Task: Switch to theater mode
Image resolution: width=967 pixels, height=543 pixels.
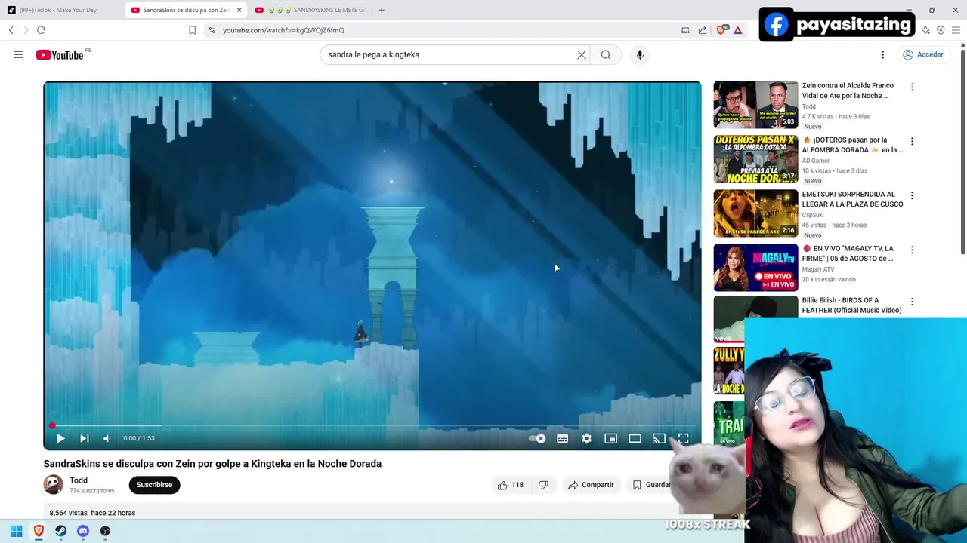Action: pos(635,438)
